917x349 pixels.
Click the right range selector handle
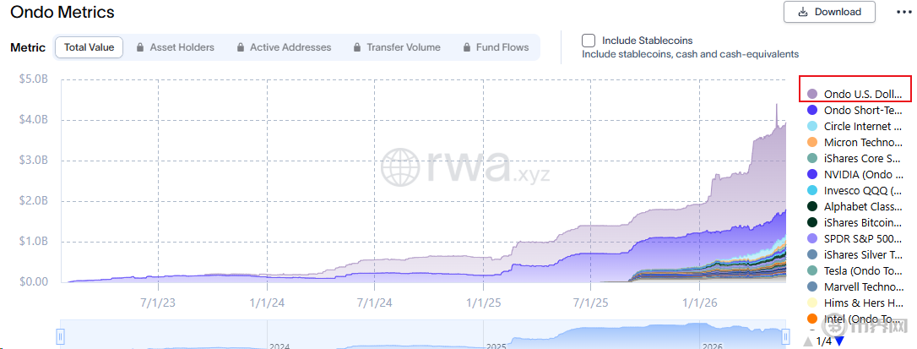click(x=784, y=336)
